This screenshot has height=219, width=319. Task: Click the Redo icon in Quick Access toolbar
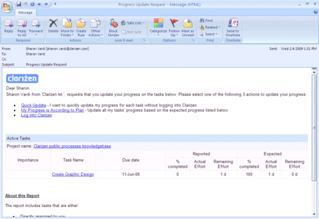click(32, 4)
